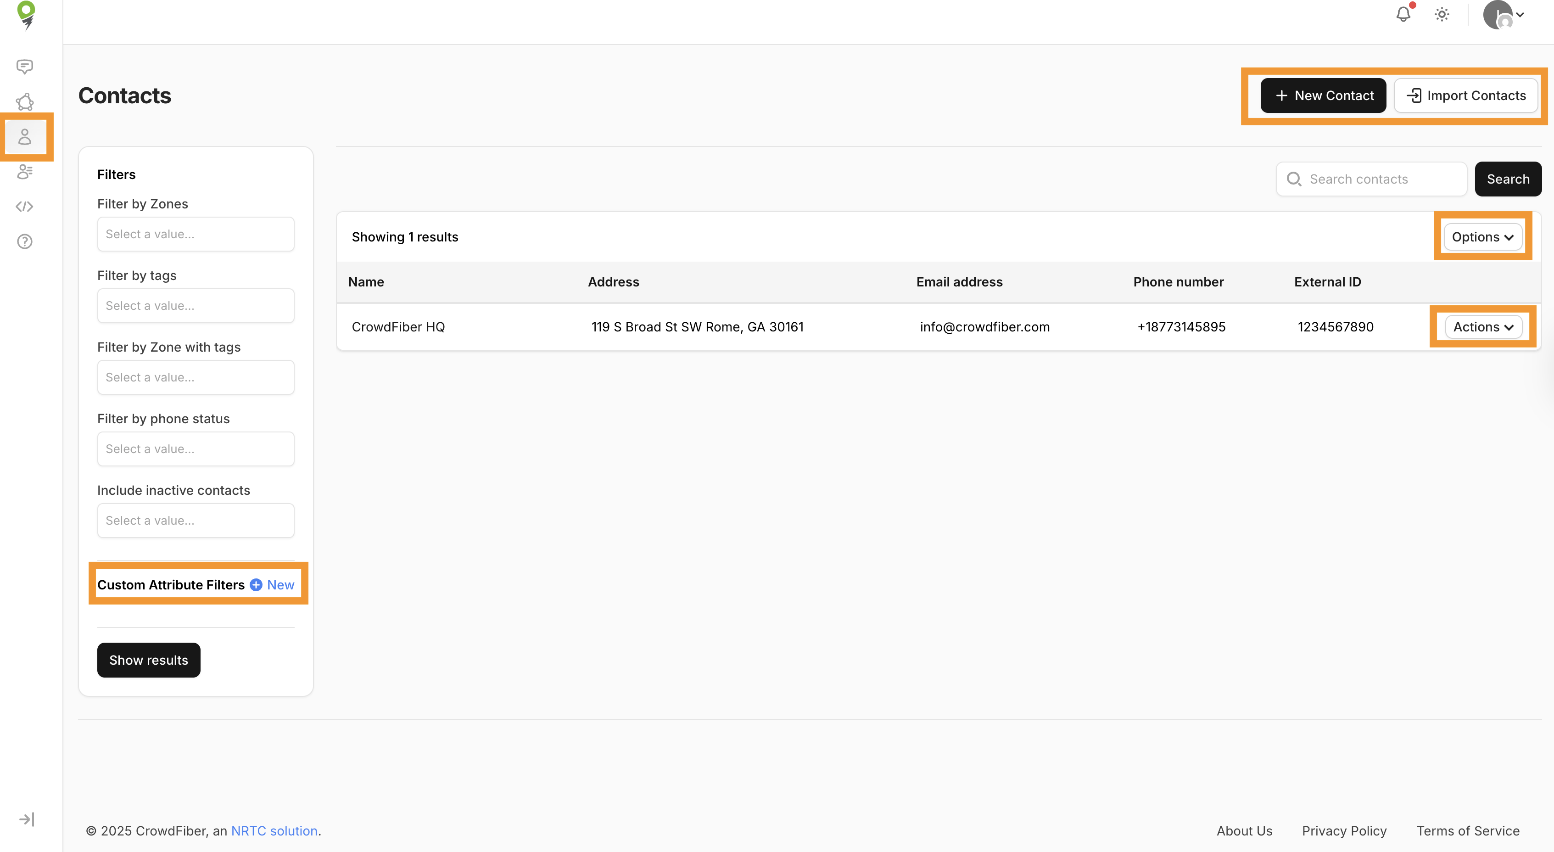
Task: Open the NRTC solution link
Action: coord(274,831)
